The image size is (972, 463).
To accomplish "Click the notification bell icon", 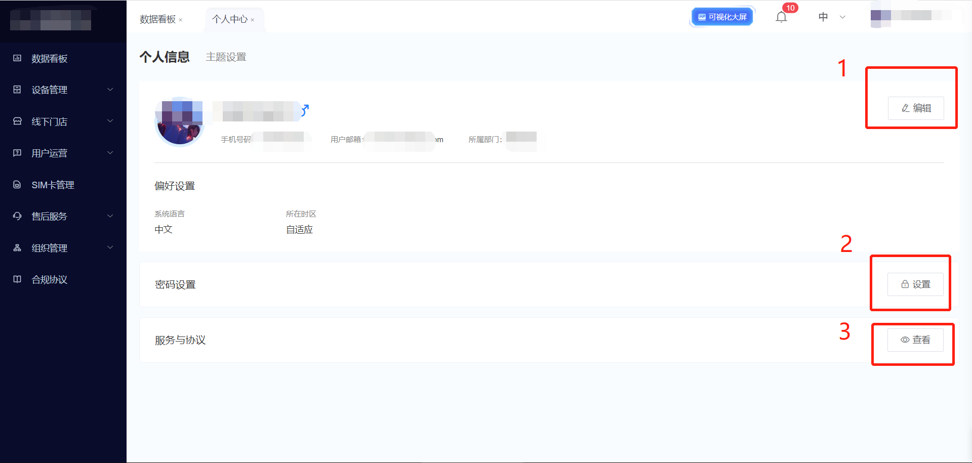I will click(781, 17).
